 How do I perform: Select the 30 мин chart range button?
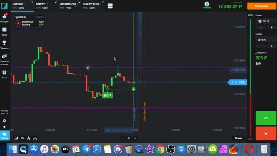[x=238, y=138]
